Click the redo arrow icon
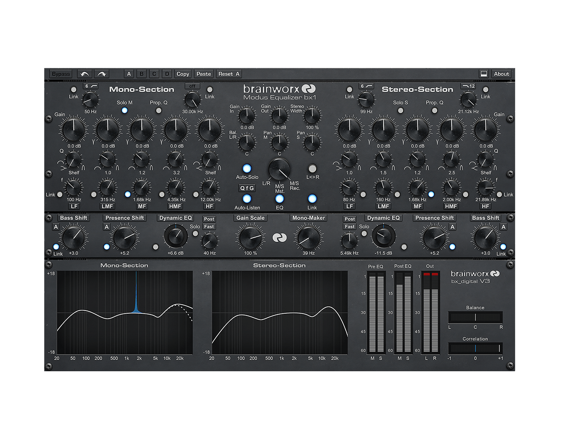 102,74
